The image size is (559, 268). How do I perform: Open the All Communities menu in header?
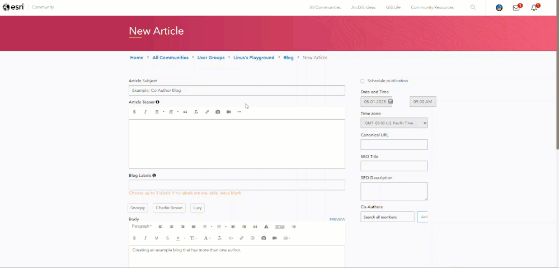pos(325,7)
